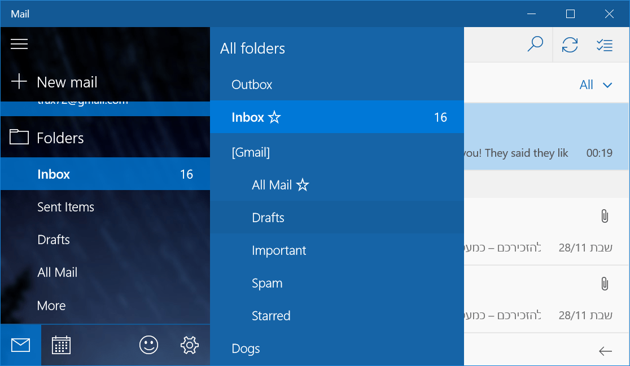Enter selection mode with the multi-select icon
The width and height of the screenshot is (630, 366).
click(605, 45)
